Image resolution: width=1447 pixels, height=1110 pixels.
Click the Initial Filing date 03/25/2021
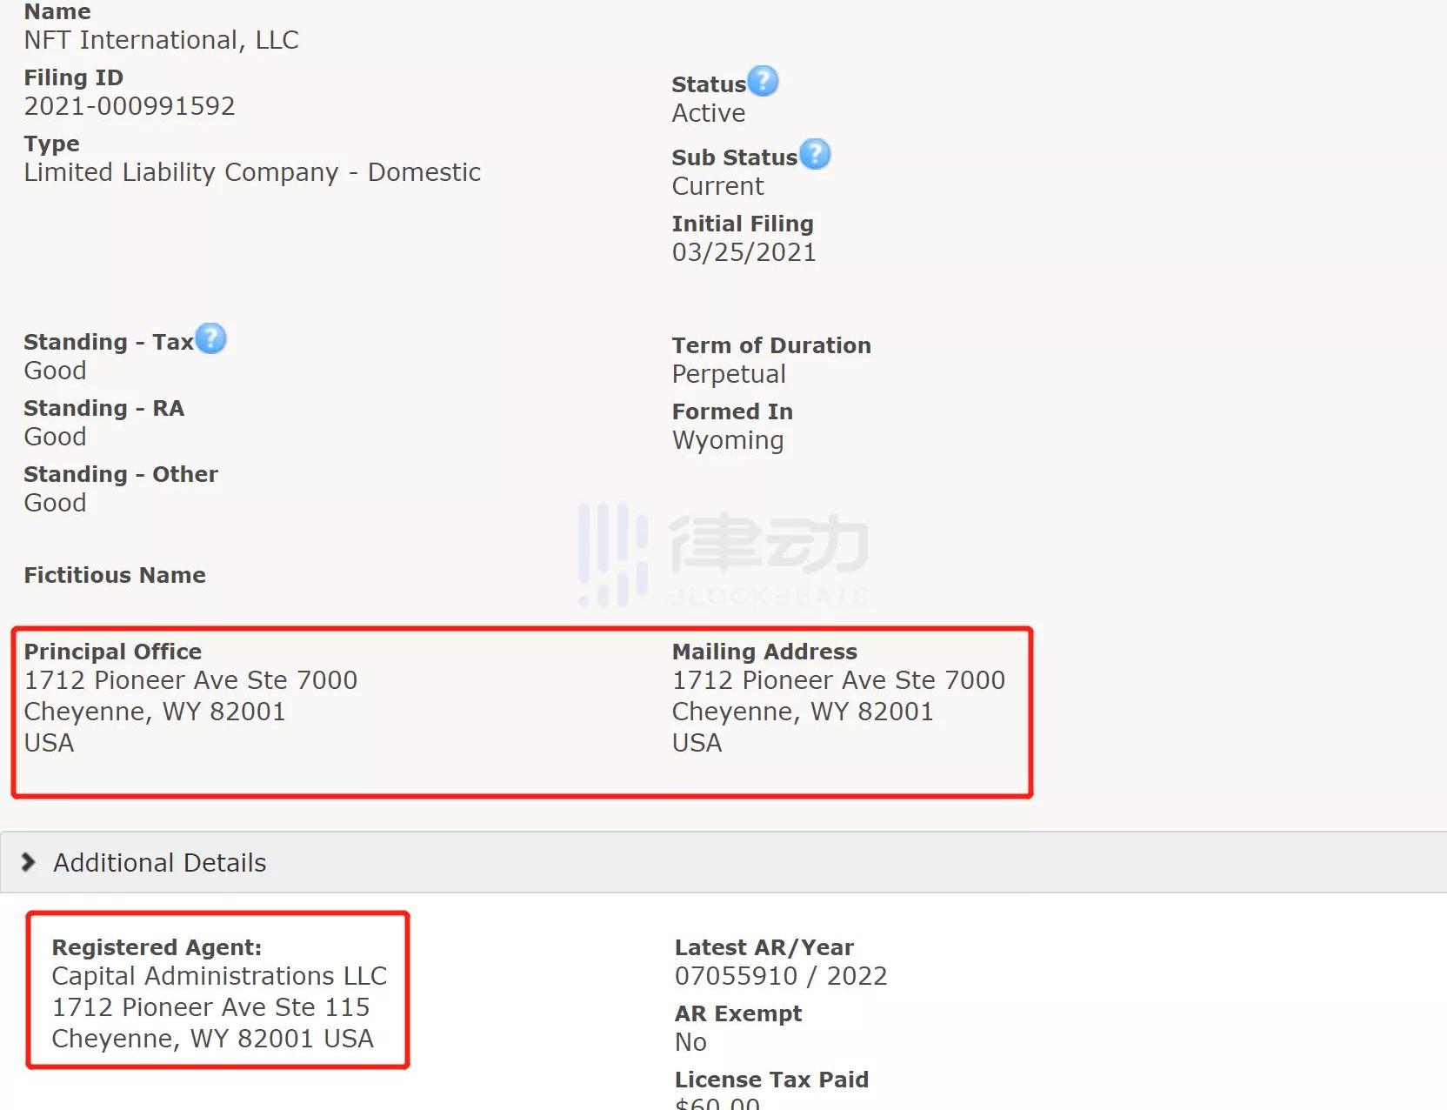pos(744,252)
